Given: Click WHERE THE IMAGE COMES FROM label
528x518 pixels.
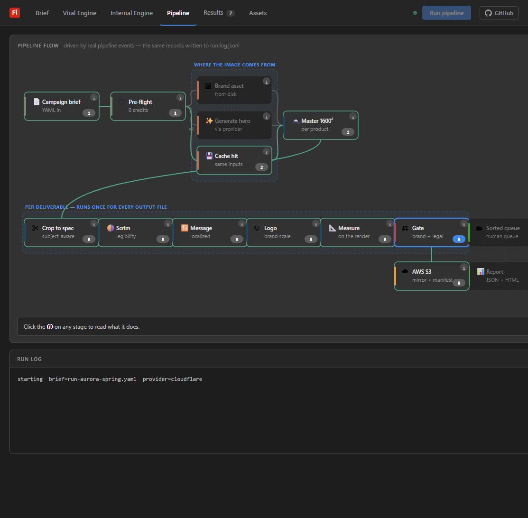Looking at the screenshot, I should click(x=234, y=65).
